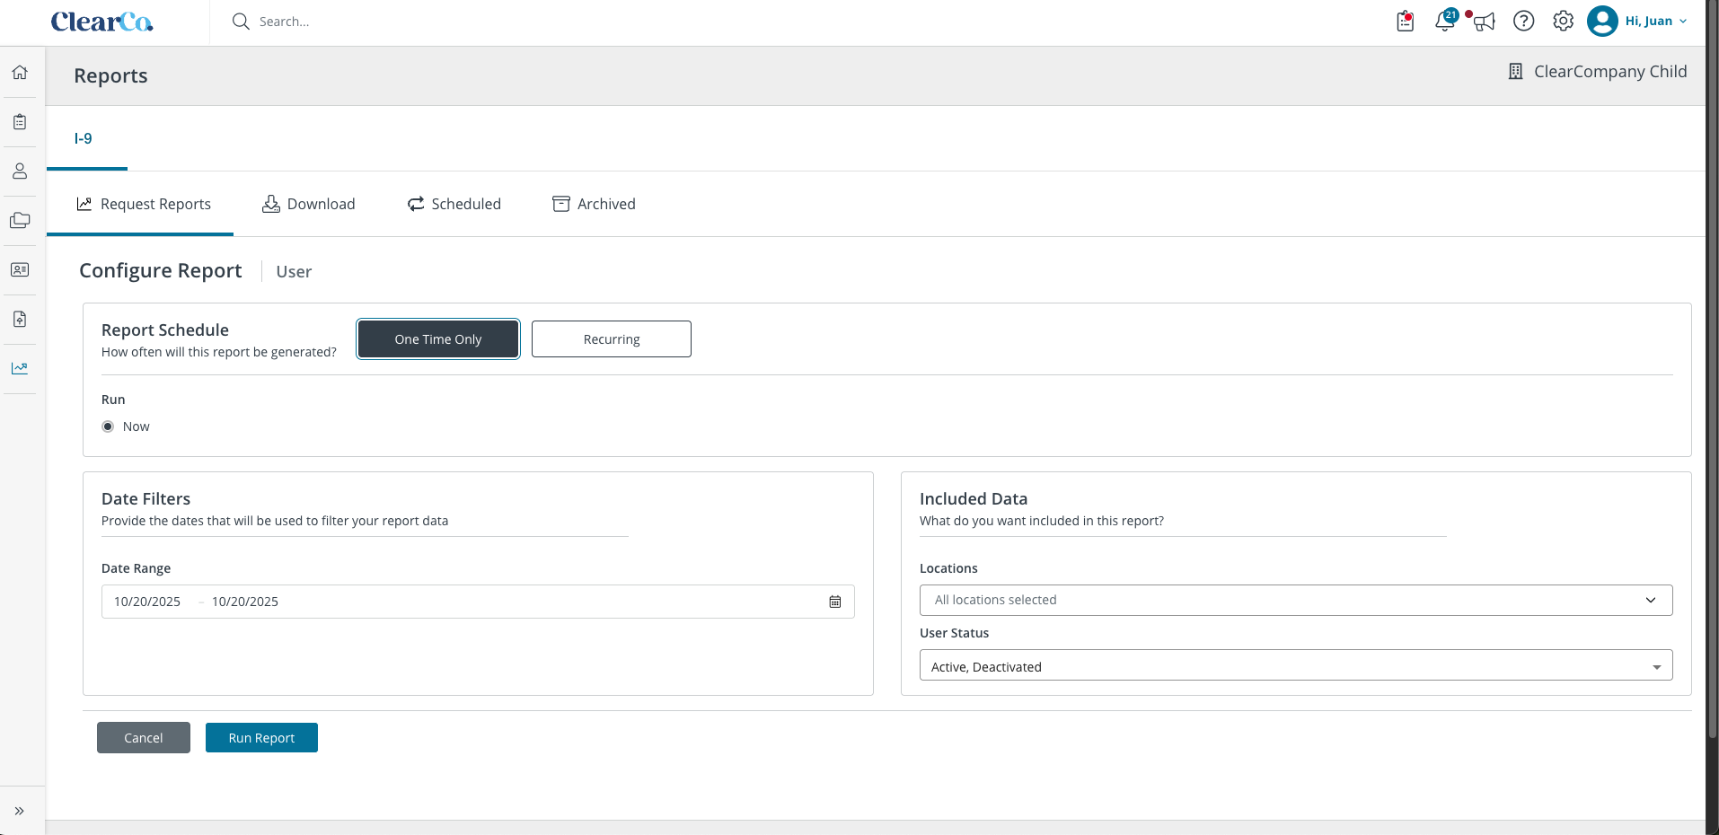Image resolution: width=1719 pixels, height=835 pixels.
Task: Open the document sidebar icon
Action: (20, 319)
